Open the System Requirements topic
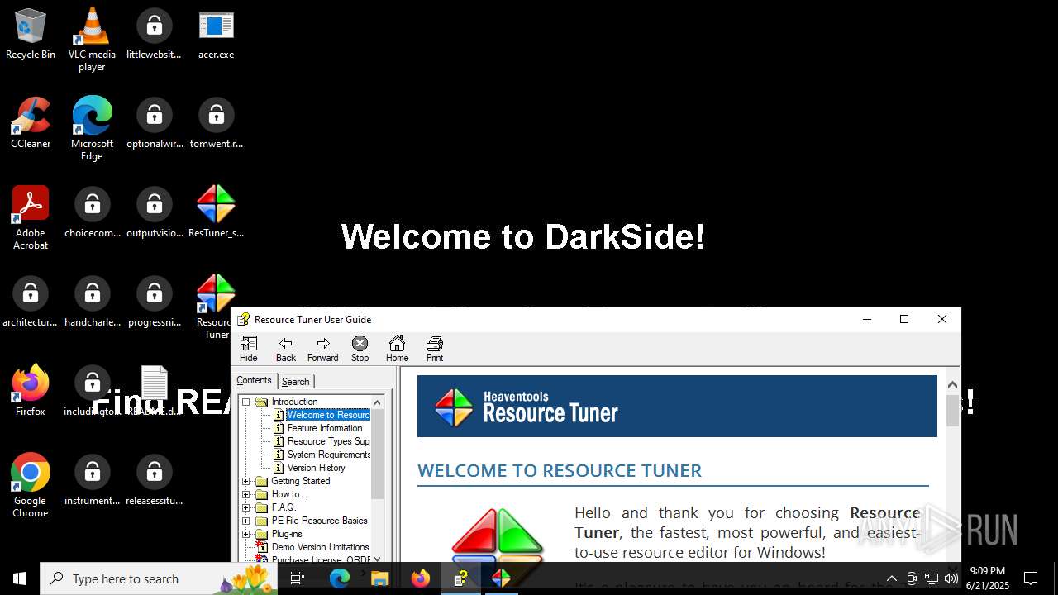The width and height of the screenshot is (1058, 595). point(328,455)
